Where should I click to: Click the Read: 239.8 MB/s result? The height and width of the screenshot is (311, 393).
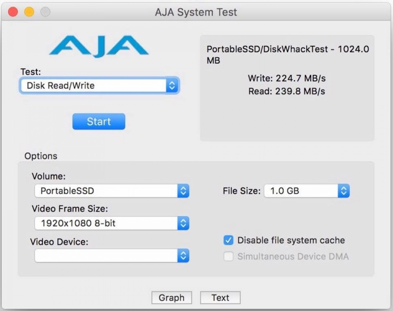tap(287, 91)
